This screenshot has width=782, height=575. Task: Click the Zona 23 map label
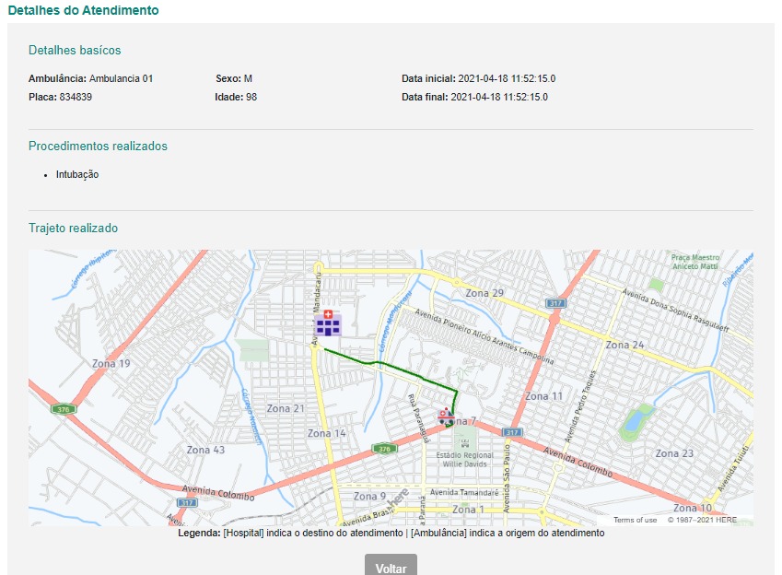tap(674, 453)
